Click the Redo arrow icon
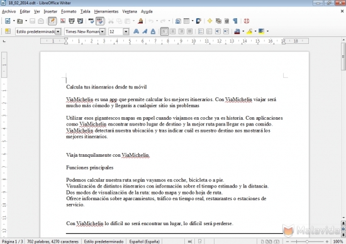Screen dimensions: 346x244 pos(164,21)
